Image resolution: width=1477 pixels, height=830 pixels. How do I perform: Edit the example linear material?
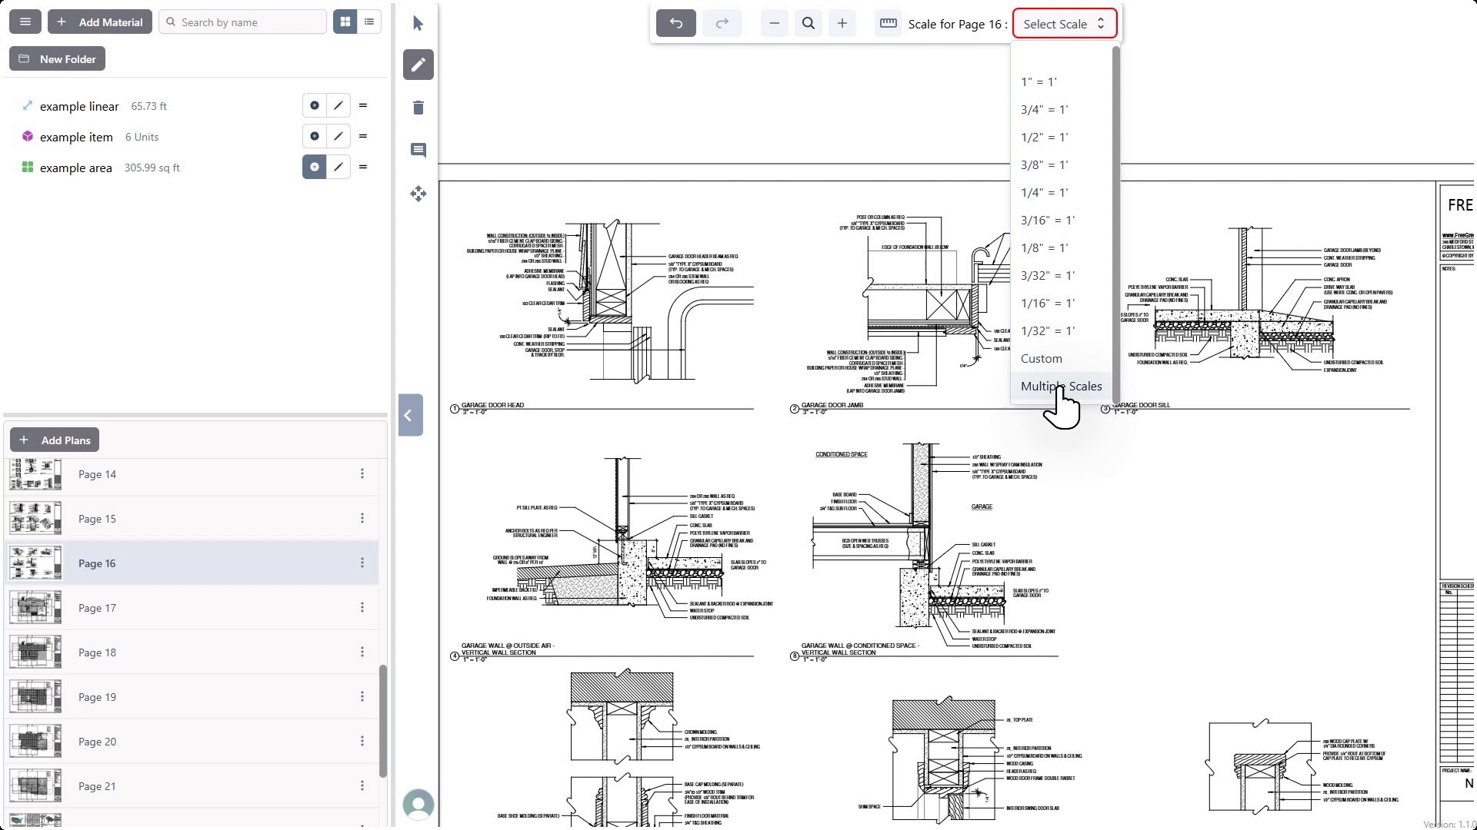[338, 105]
